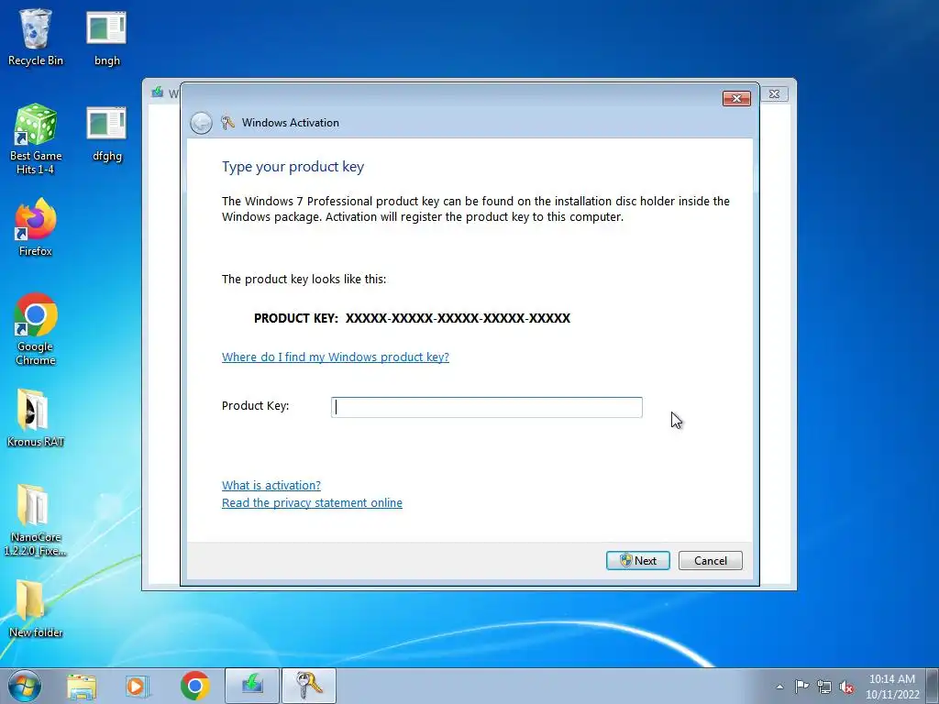Click the muted volume icon in tray
939x704 pixels.
[846, 687]
